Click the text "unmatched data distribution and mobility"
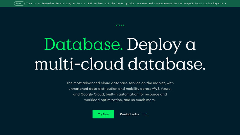Screen dimensions: 240x135 [x=104, y=89]
